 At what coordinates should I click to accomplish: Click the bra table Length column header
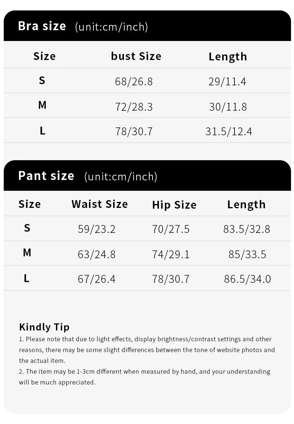point(228,57)
